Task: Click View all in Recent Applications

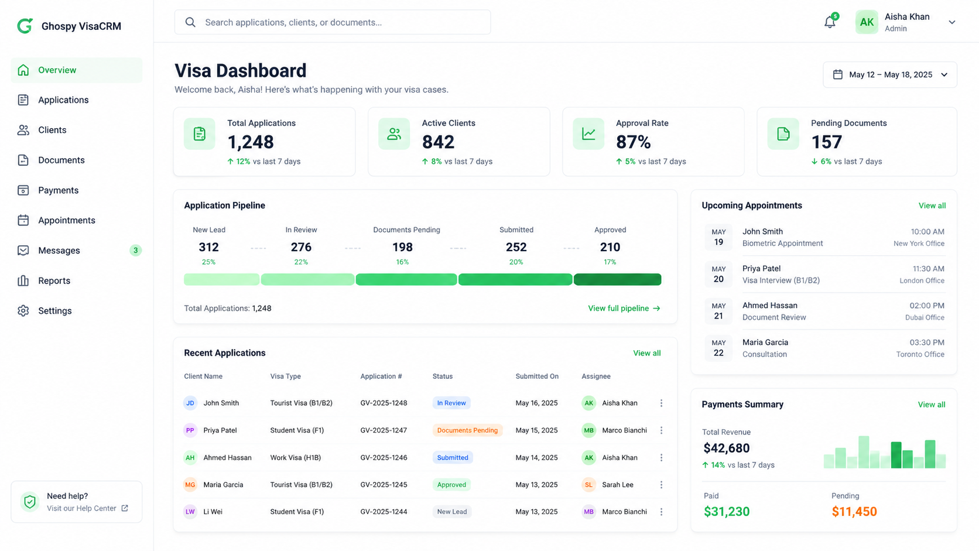Action: [x=647, y=353]
